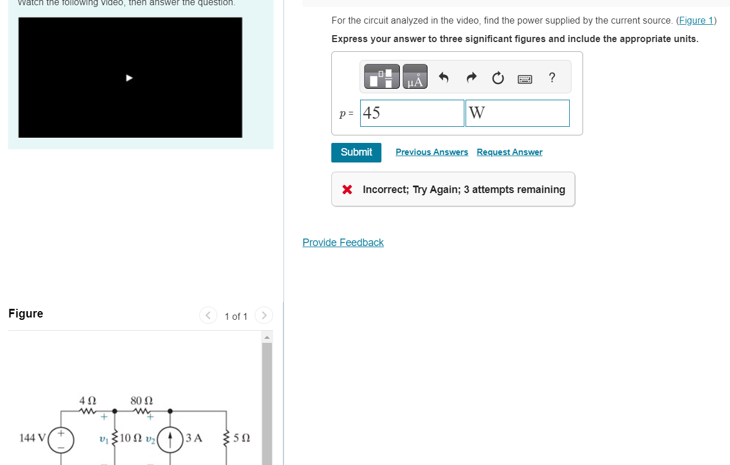Open the on-screen keyboard icon

point(524,78)
